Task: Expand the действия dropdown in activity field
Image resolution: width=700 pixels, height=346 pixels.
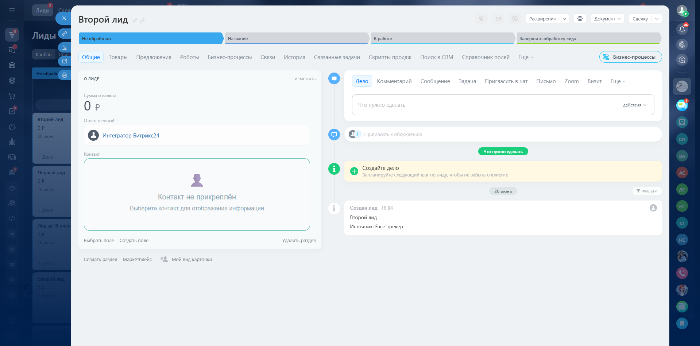Action: point(634,105)
